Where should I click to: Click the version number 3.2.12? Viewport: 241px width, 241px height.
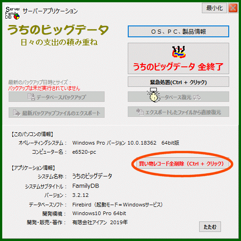coord(80,195)
